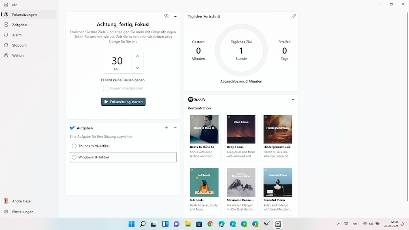Click the Windows Start button

(132, 224)
